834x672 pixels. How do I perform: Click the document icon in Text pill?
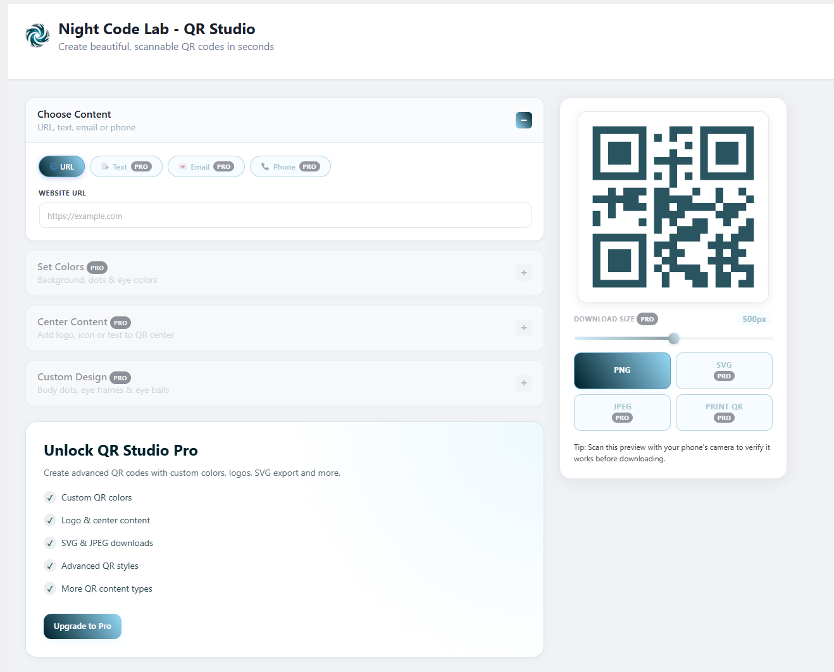105,167
